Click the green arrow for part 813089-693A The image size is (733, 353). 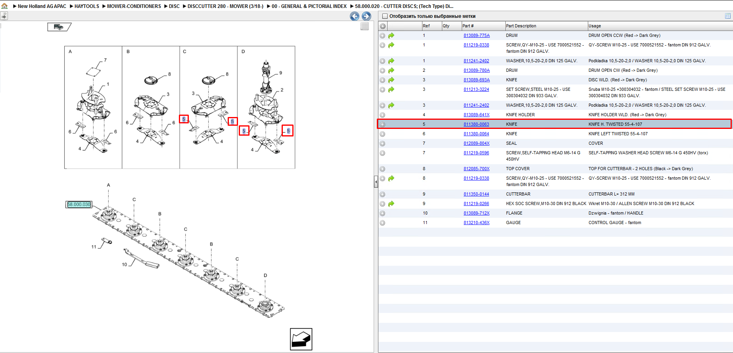[391, 80]
